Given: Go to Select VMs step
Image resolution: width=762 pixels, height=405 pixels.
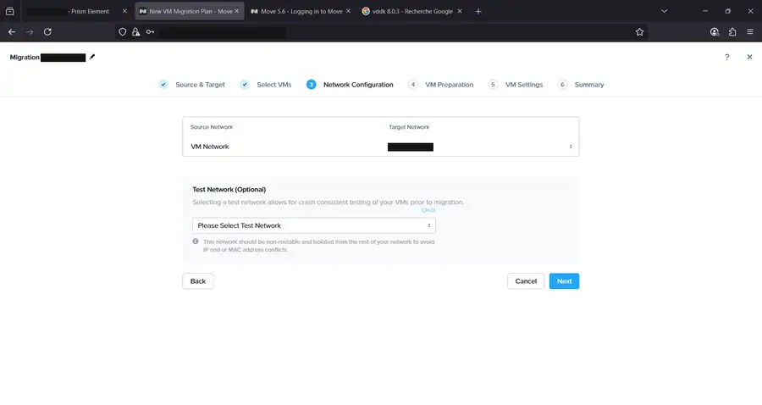Looking at the screenshot, I should 266,85.
